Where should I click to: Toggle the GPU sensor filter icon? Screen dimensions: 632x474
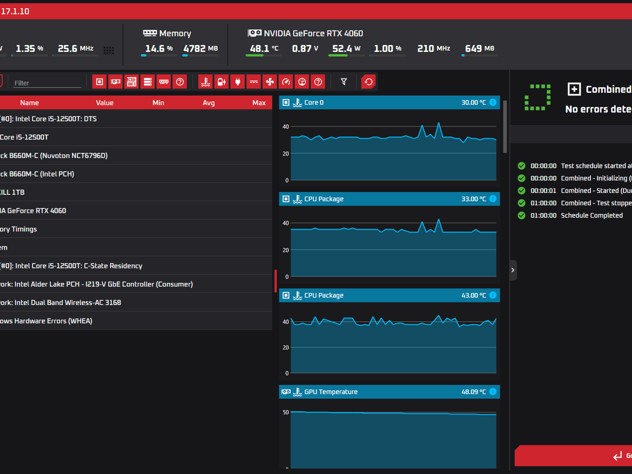click(115, 82)
